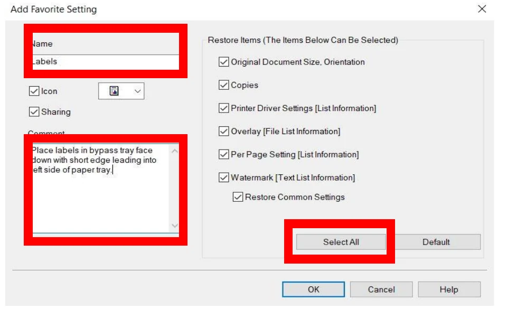Open Help for this dialog
507x309 pixels.
[449, 289]
